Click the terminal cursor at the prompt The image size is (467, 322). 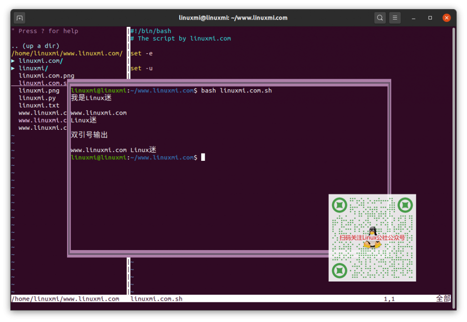203,157
